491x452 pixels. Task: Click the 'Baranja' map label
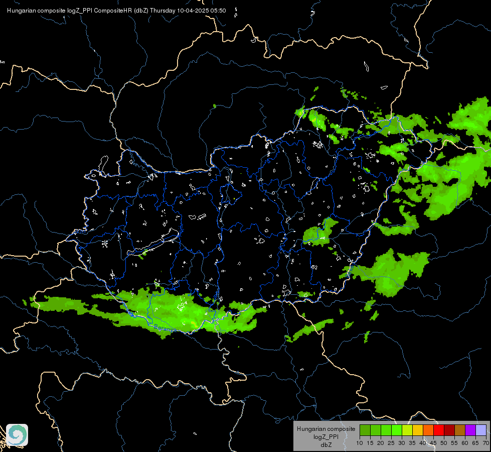[165, 328]
